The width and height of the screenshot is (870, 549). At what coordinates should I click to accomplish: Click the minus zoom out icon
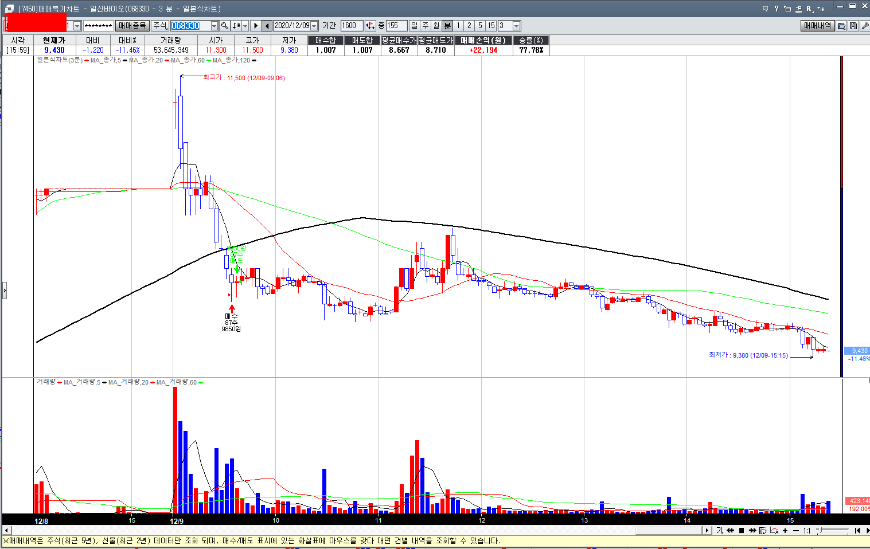[x=796, y=531]
